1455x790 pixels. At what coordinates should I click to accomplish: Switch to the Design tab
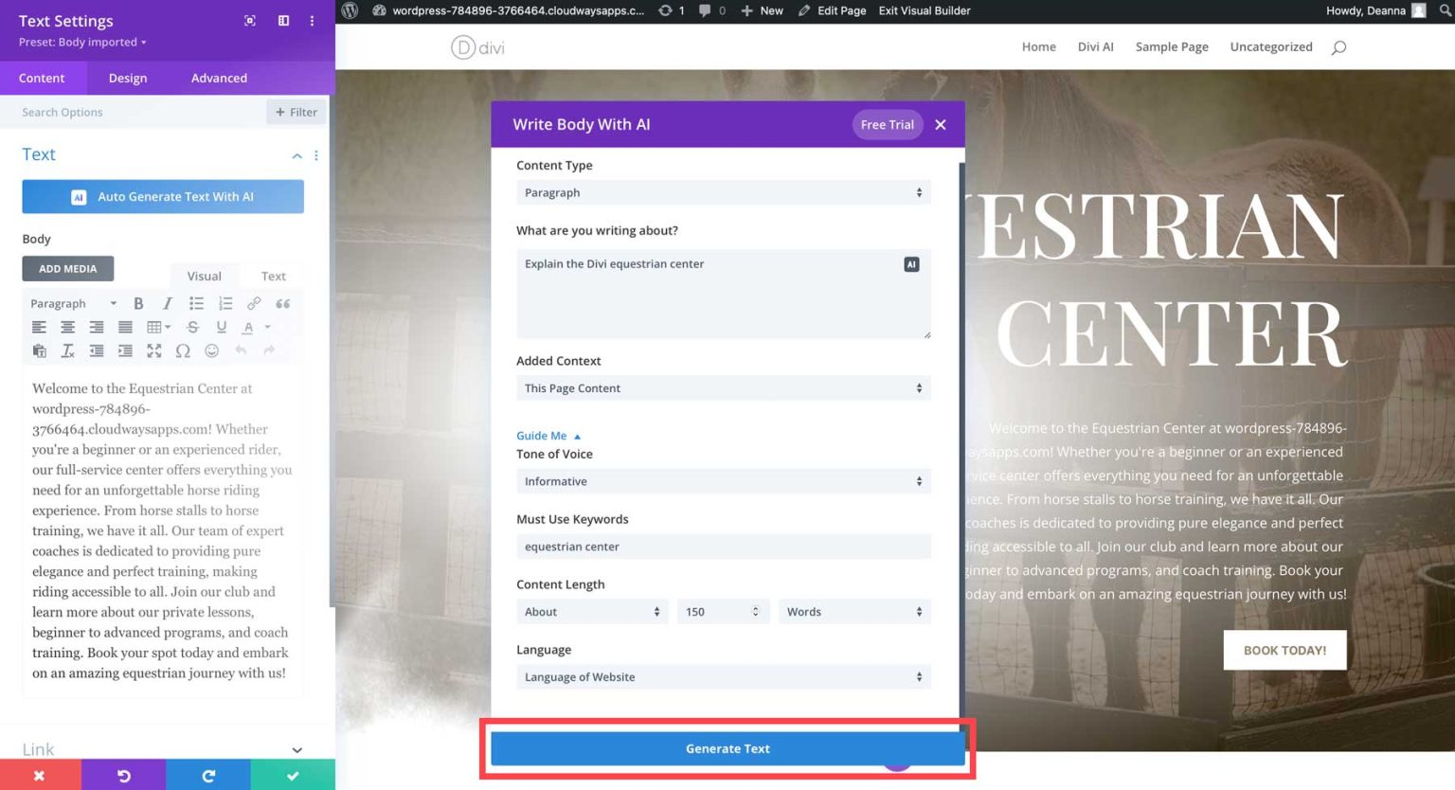click(x=127, y=78)
